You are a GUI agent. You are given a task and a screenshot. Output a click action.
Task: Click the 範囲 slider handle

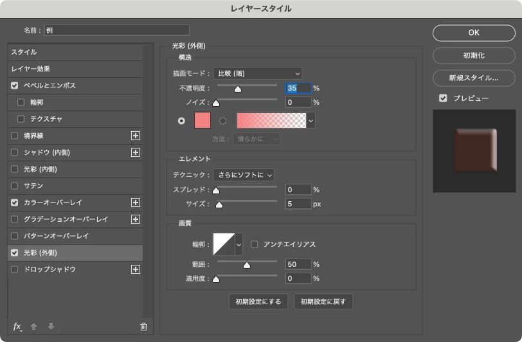point(247,265)
